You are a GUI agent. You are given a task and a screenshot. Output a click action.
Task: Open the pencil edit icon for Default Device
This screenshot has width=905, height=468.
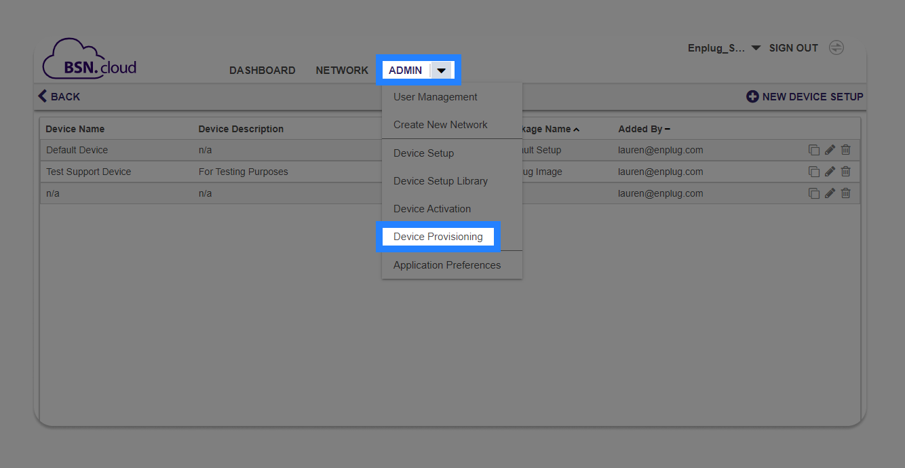[830, 150]
